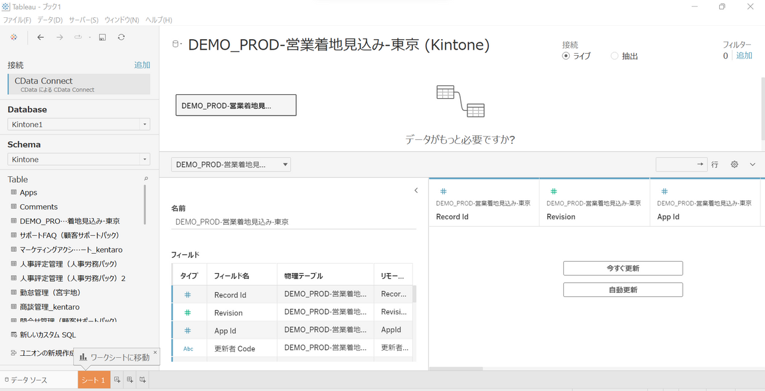
Task: Click 新しいカスタム SQL option
Action: coord(48,335)
